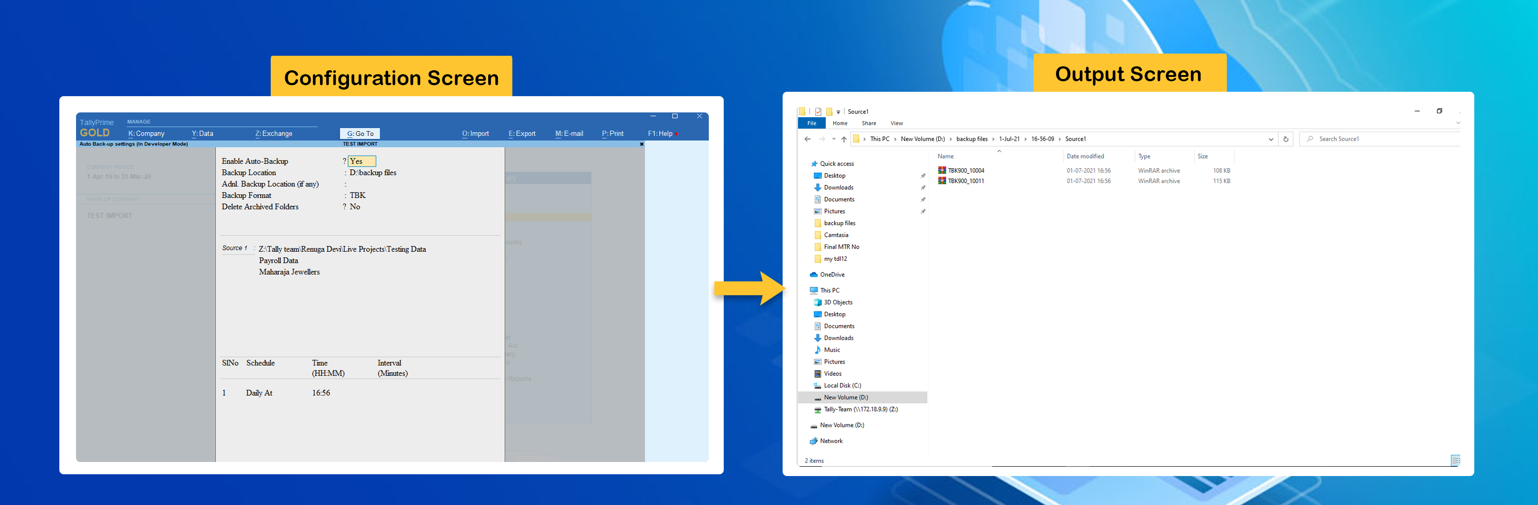Click M: E-mail in TallyPrime
Image resolution: width=1538 pixels, height=505 pixels.
pyautogui.click(x=569, y=133)
